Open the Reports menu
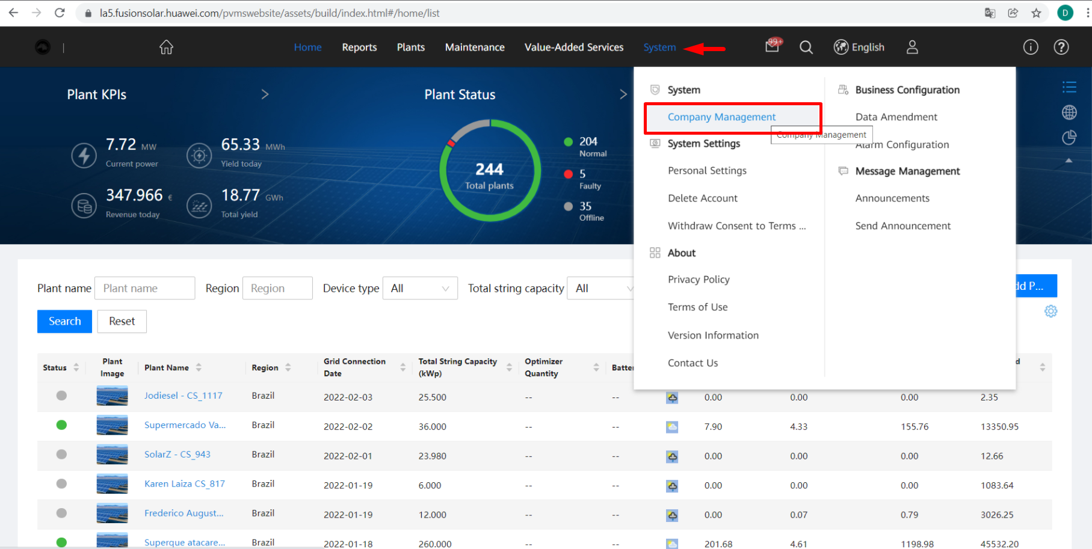This screenshot has height=549, width=1092. [x=359, y=48]
